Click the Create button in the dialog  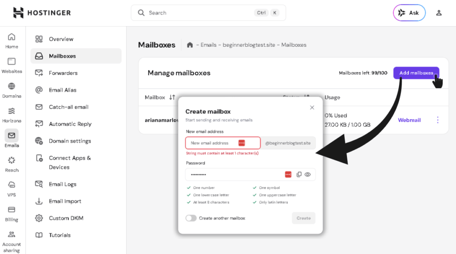click(x=304, y=218)
